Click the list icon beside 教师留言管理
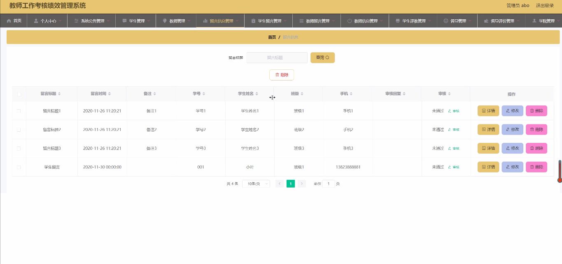Image resolution: width=562 pixels, height=264 pixels. [x=301, y=21]
